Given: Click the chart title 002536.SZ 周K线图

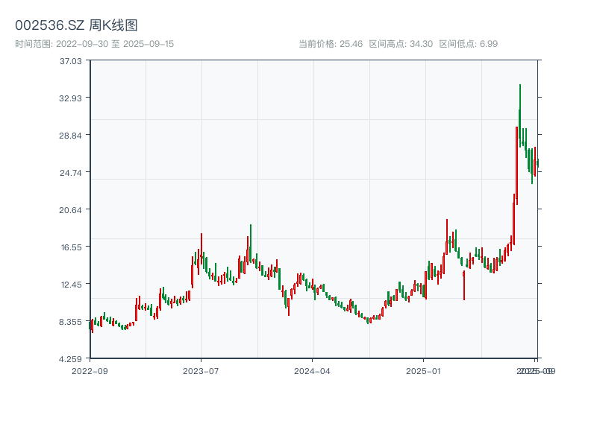Looking at the screenshot, I should [x=76, y=25].
